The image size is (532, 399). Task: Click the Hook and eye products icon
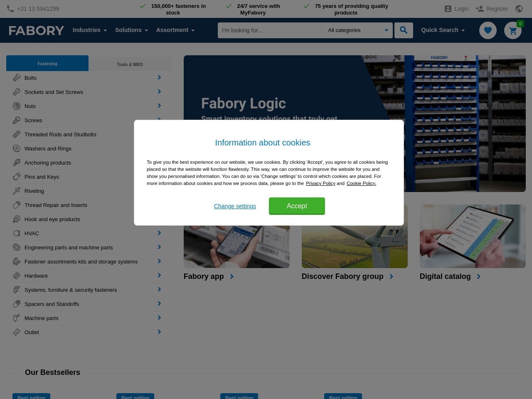[x=17, y=219]
